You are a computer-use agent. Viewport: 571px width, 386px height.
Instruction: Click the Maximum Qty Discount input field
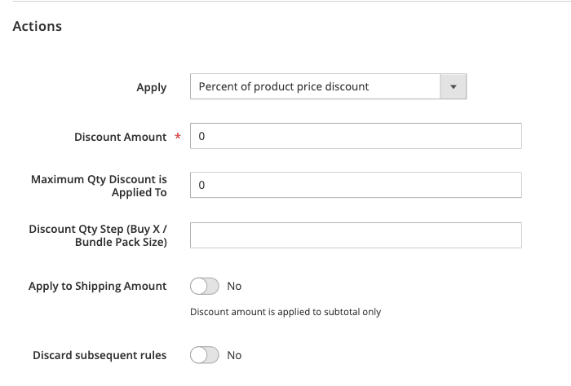pyautogui.click(x=356, y=185)
